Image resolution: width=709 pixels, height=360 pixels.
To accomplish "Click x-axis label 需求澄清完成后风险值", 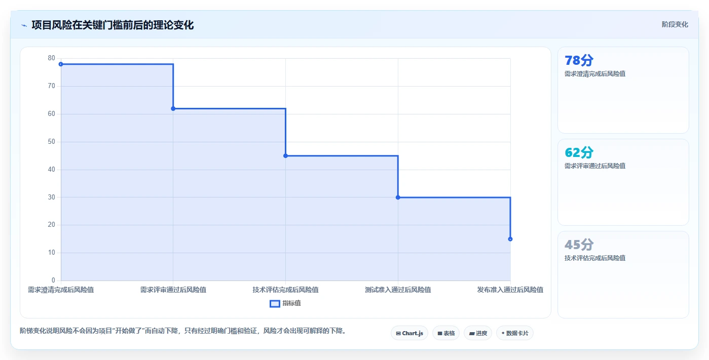I will 61,290.
